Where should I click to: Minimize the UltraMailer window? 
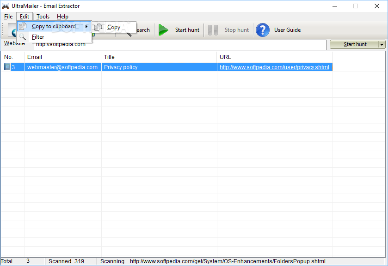335,6
